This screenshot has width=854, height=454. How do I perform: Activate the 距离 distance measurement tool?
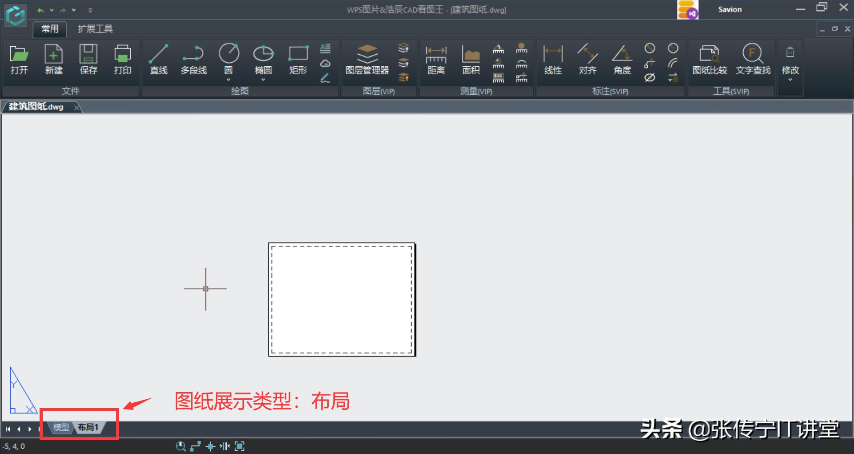pyautogui.click(x=436, y=59)
